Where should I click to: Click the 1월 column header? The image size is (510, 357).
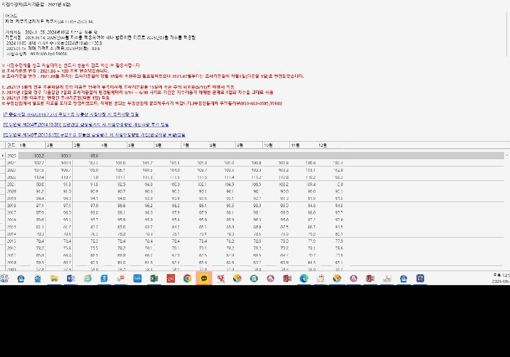23,145
